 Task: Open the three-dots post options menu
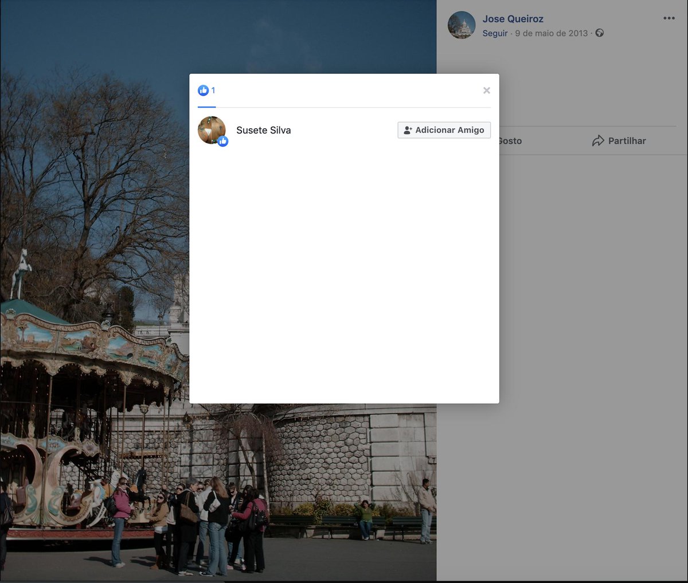click(x=669, y=18)
